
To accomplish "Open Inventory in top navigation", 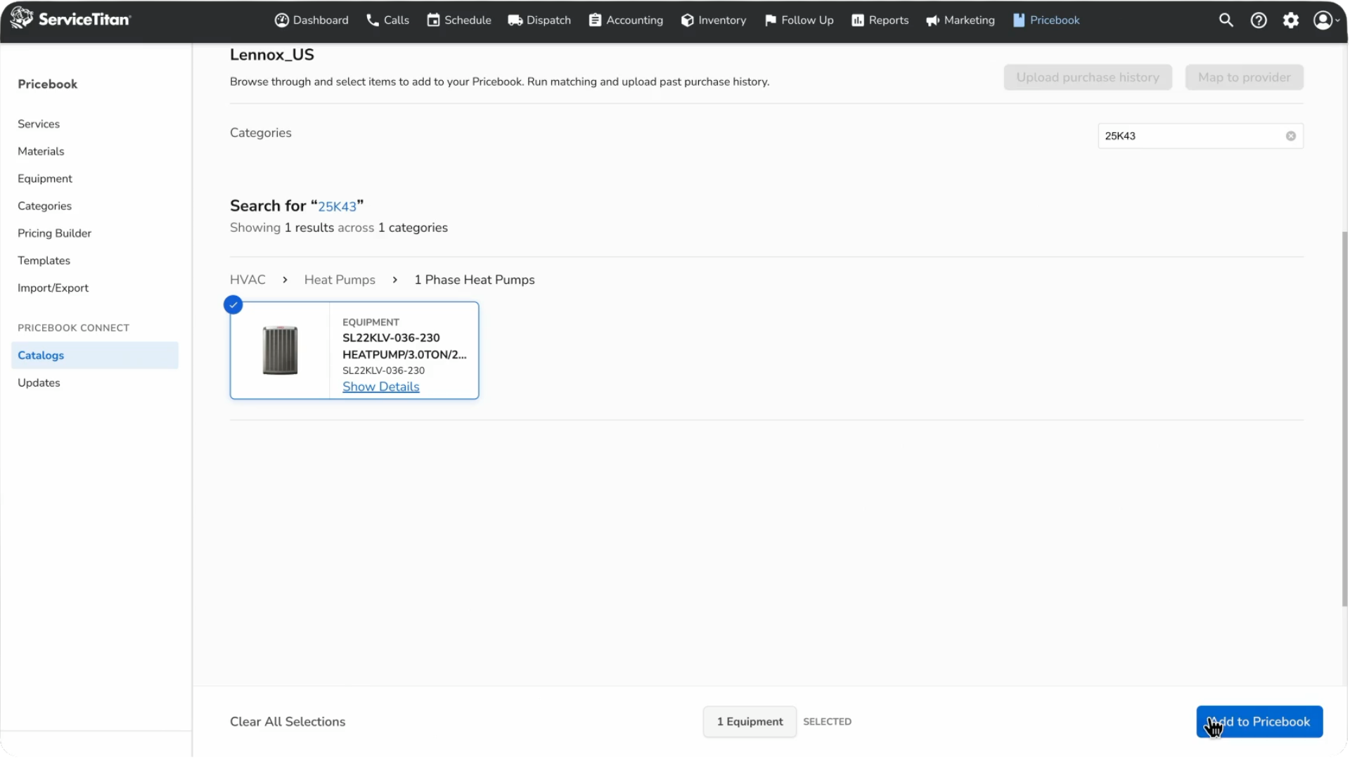I will 714,20.
